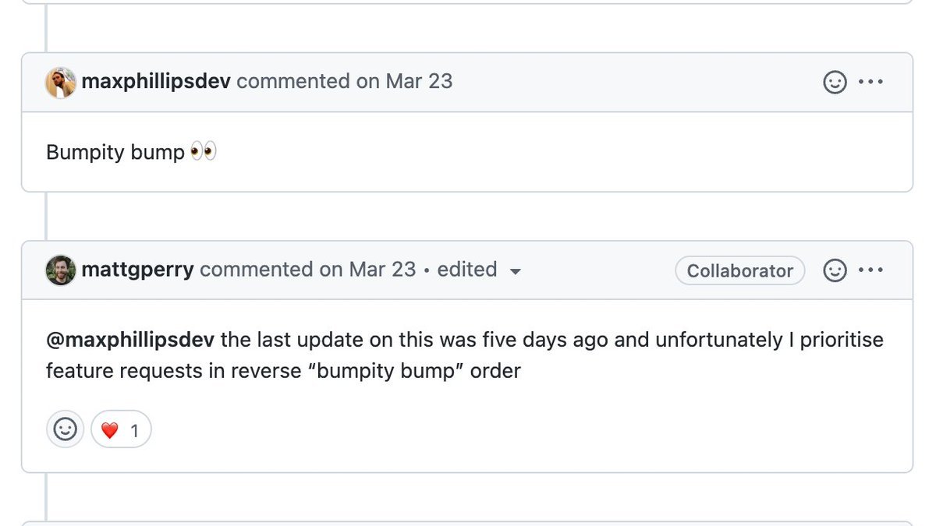Toggle the heart reaction with count 1

(x=121, y=429)
